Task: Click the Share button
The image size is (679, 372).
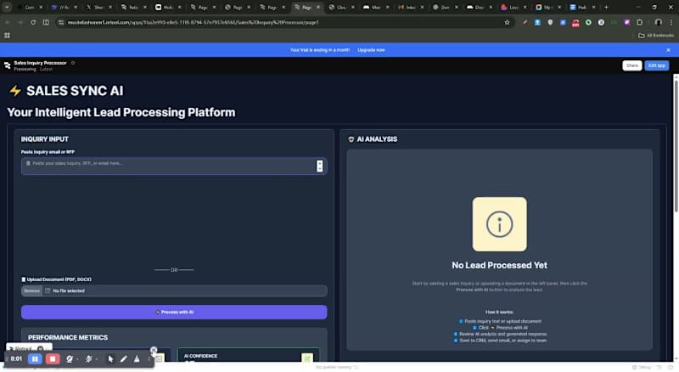Action: pyautogui.click(x=631, y=65)
